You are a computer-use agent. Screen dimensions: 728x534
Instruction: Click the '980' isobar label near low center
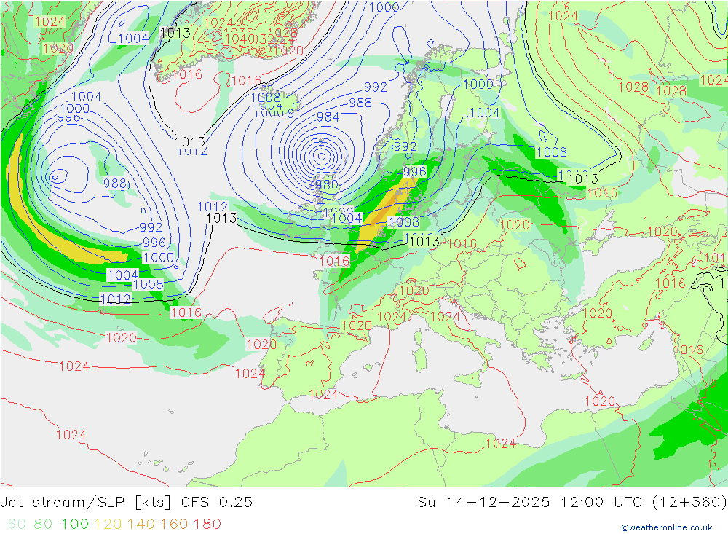(326, 184)
